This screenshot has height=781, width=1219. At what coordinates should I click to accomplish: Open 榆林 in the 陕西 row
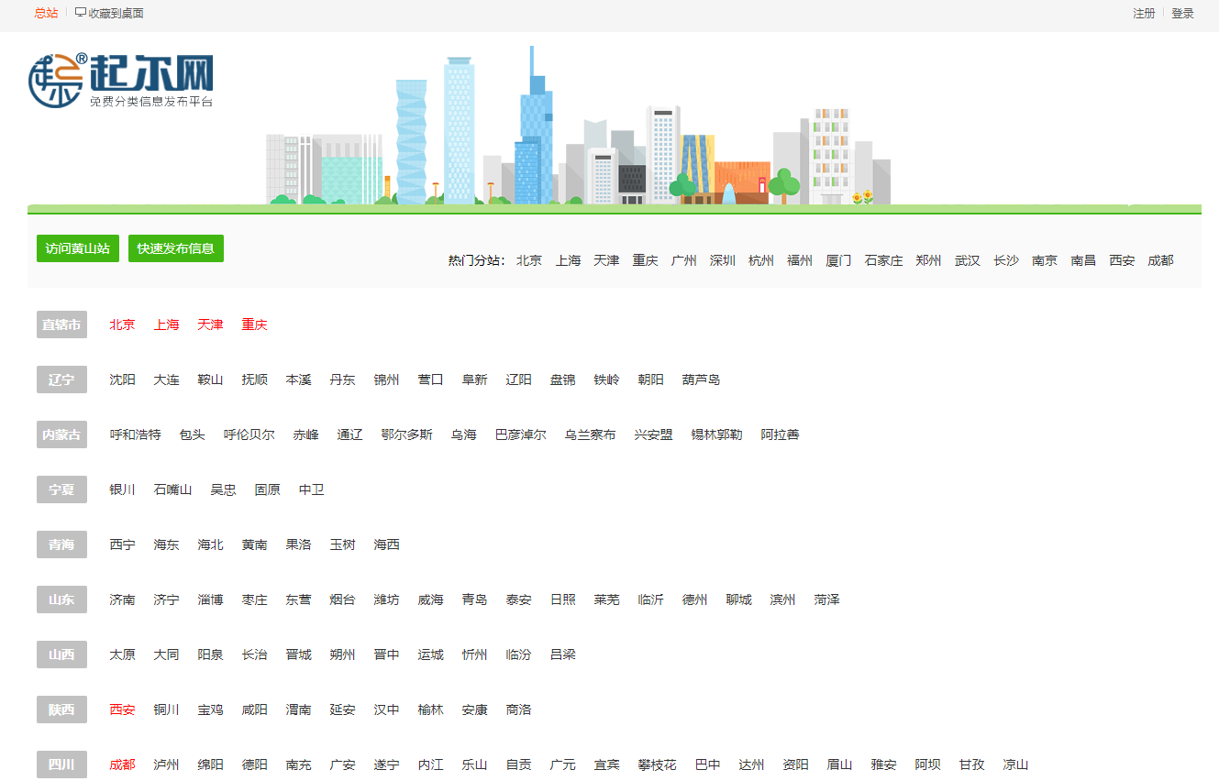coord(430,709)
